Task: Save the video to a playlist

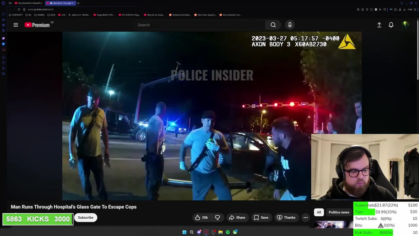Action: [x=261, y=218]
